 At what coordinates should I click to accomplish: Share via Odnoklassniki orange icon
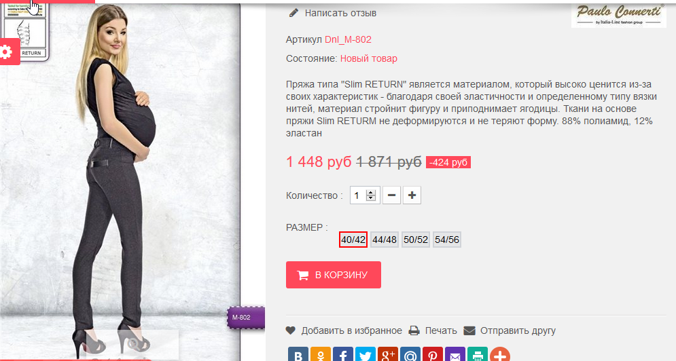(320, 354)
